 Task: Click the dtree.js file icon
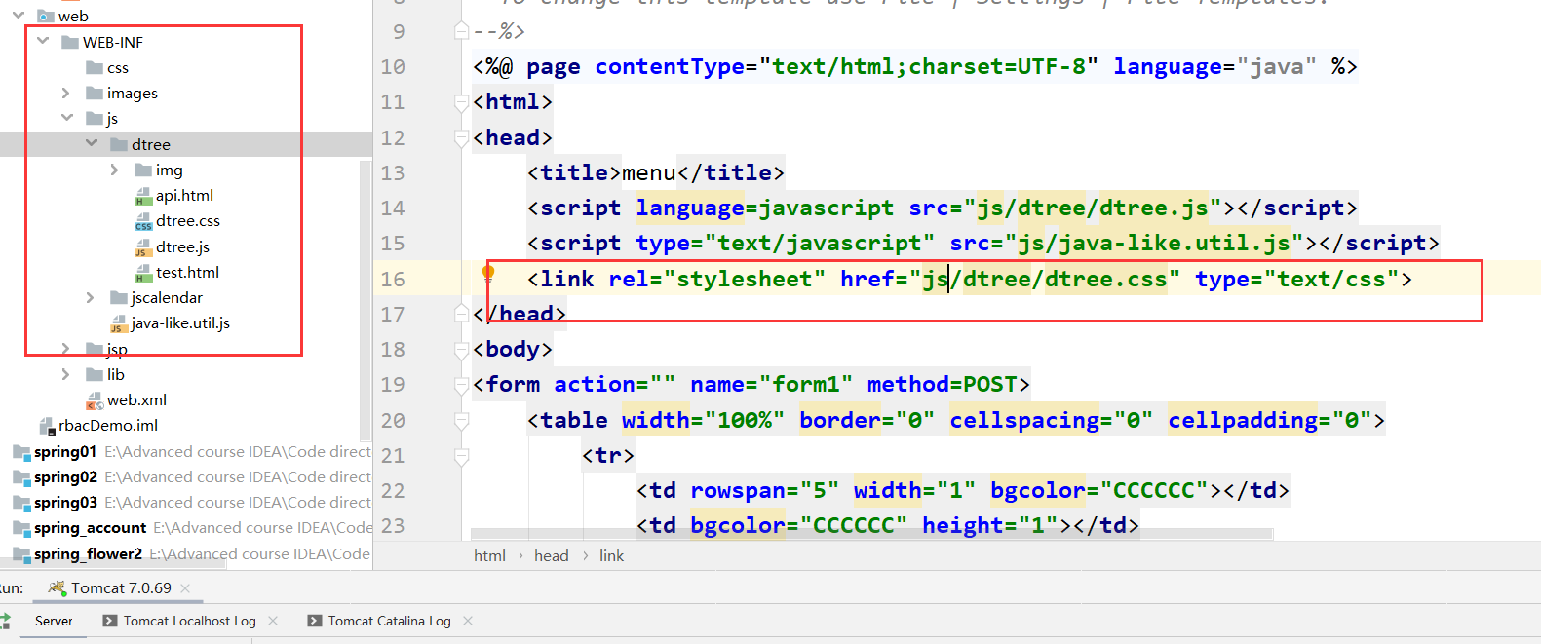point(143,247)
